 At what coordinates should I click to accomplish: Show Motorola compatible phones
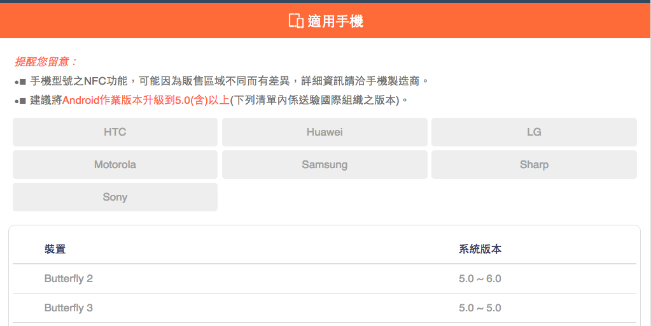point(115,164)
